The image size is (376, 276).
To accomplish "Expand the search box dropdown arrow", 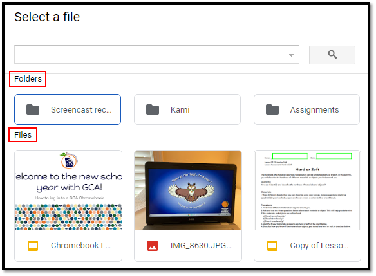I will coord(291,55).
